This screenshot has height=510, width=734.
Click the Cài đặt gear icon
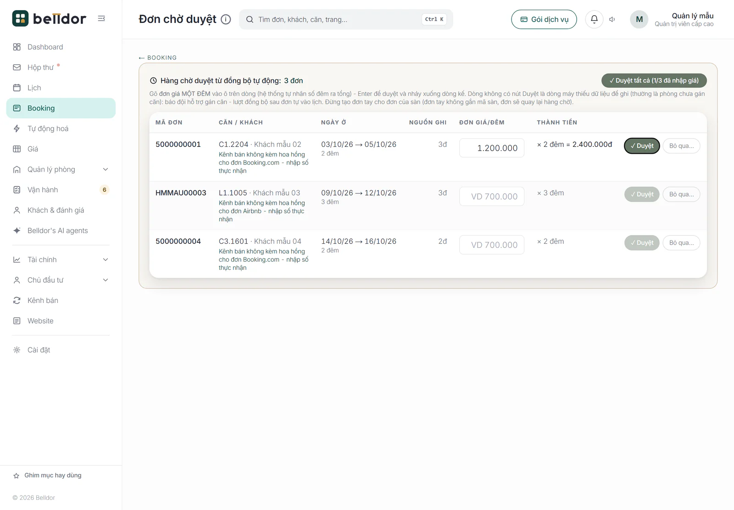[17, 350]
